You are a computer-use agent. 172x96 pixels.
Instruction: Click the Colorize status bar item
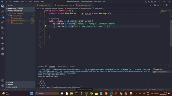tap(152, 90)
